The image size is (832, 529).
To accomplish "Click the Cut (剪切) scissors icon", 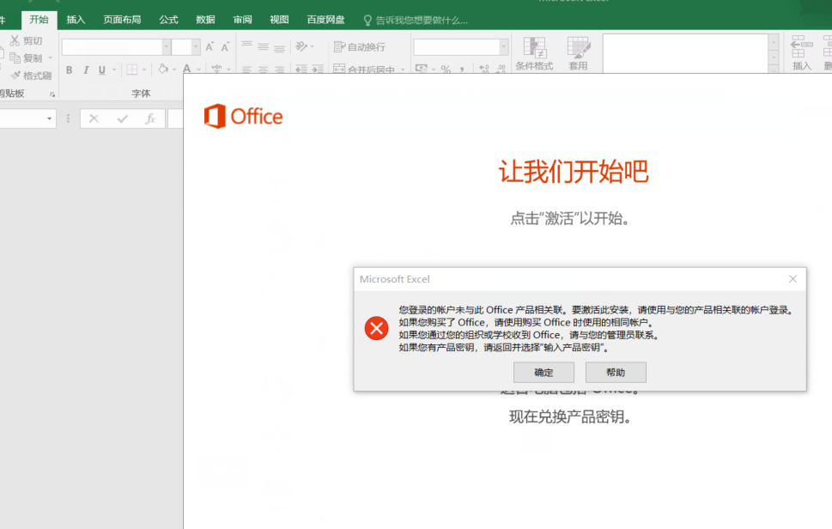I will (x=15, y=40).
